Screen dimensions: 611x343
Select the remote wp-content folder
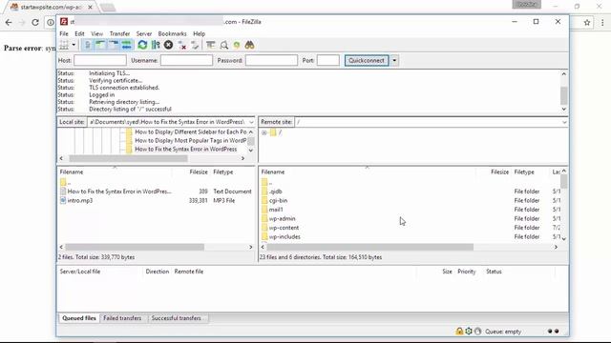pyautogui.click(x=284, y=228)
